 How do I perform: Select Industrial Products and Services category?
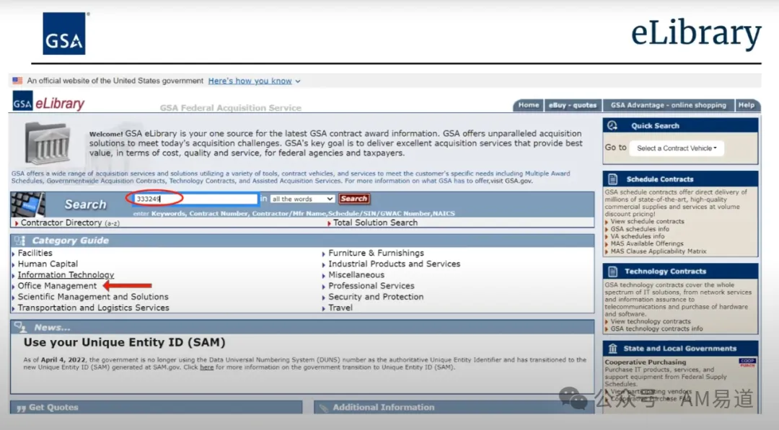point(394,264)
